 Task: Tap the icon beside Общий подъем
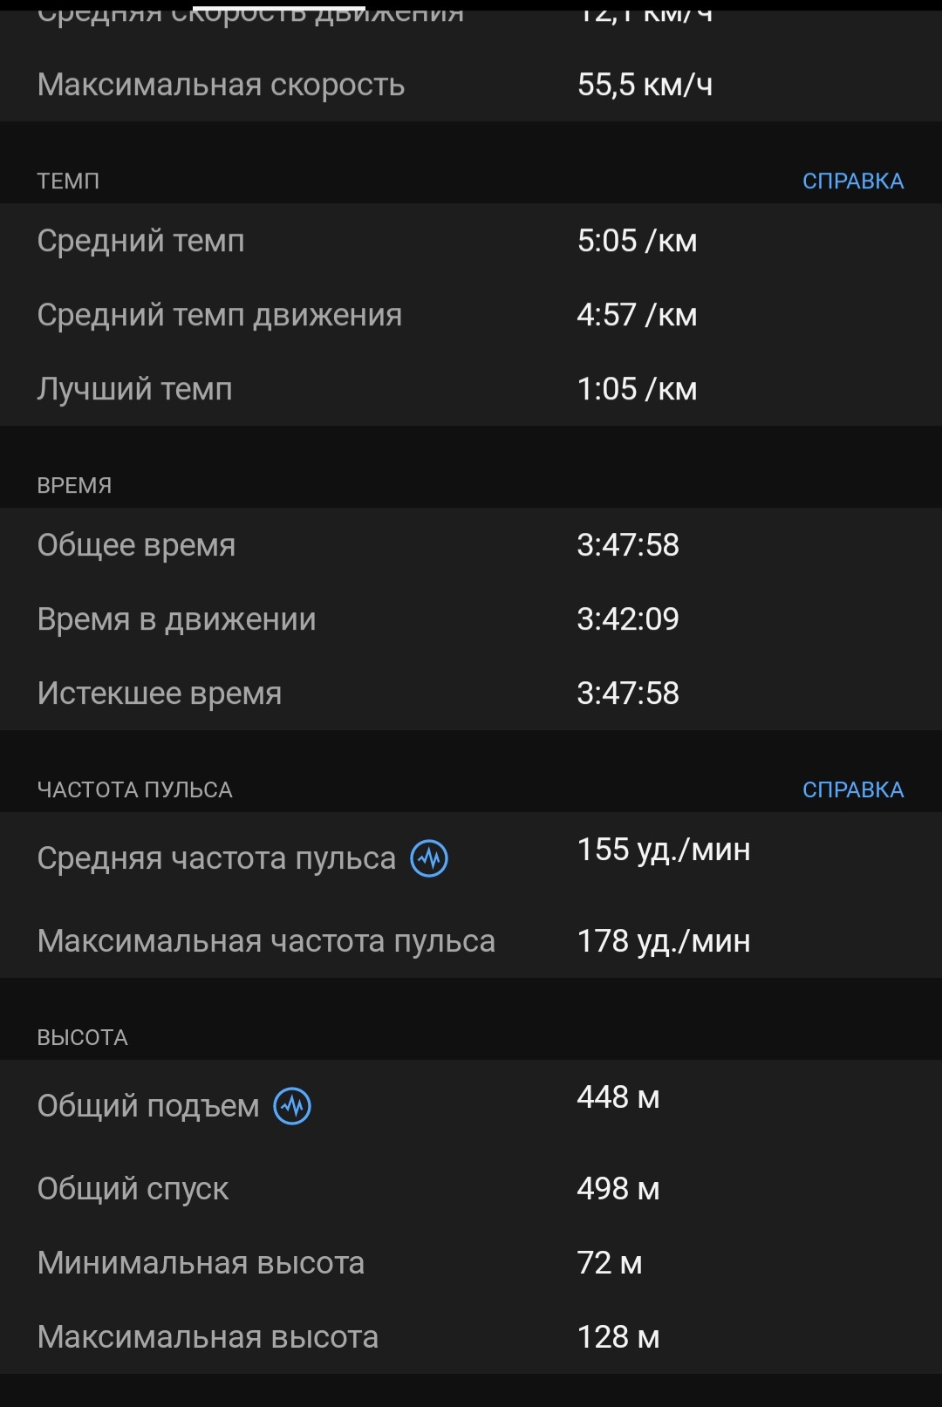292,1106
